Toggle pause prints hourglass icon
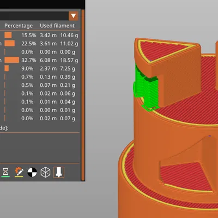Screen dimensions: 218x218 (5, 172)
